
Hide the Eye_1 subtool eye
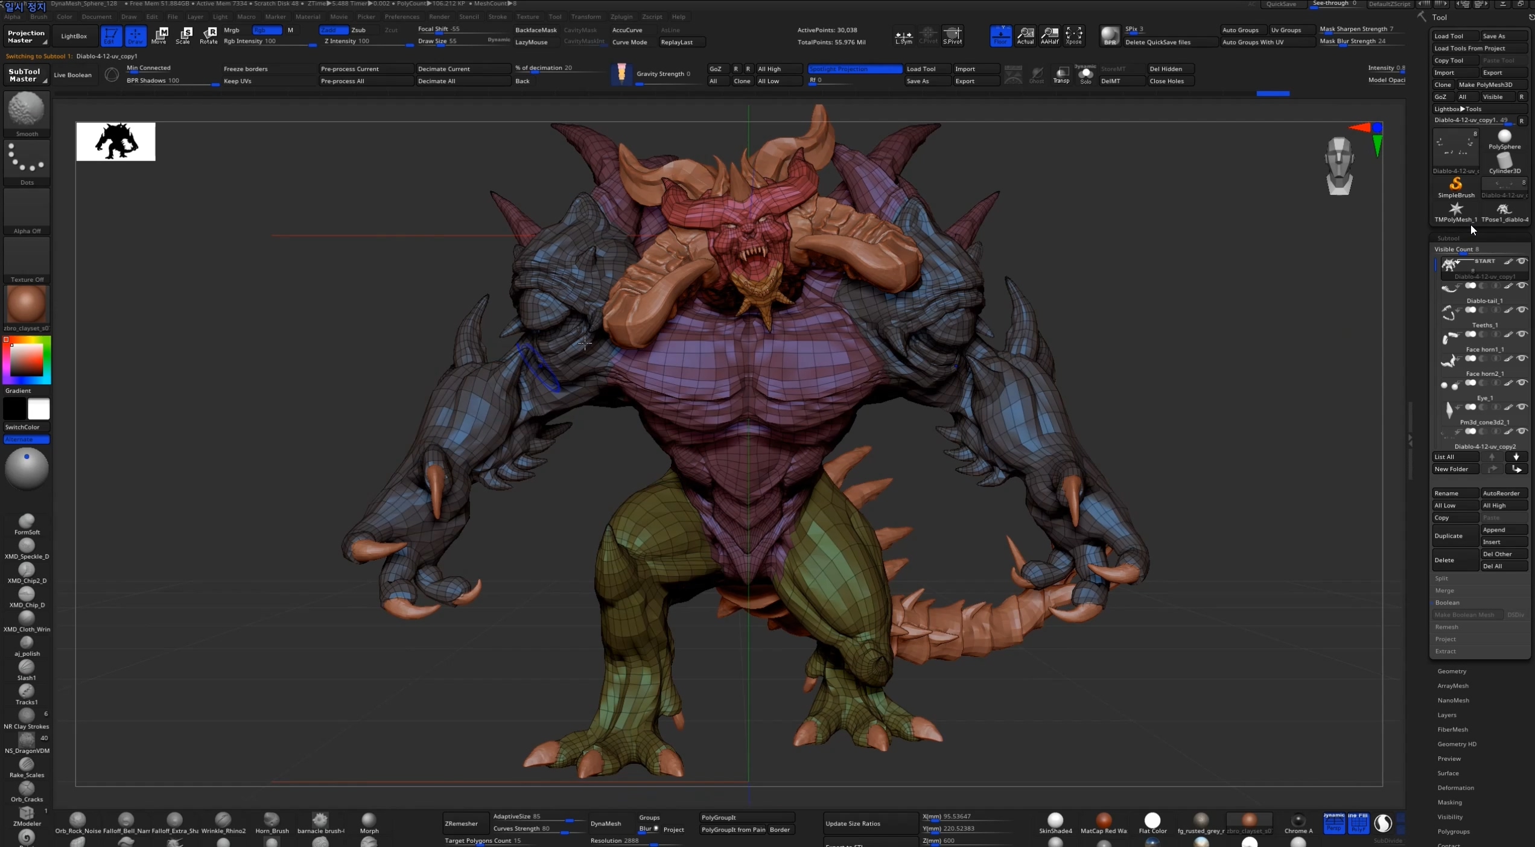1522,382
